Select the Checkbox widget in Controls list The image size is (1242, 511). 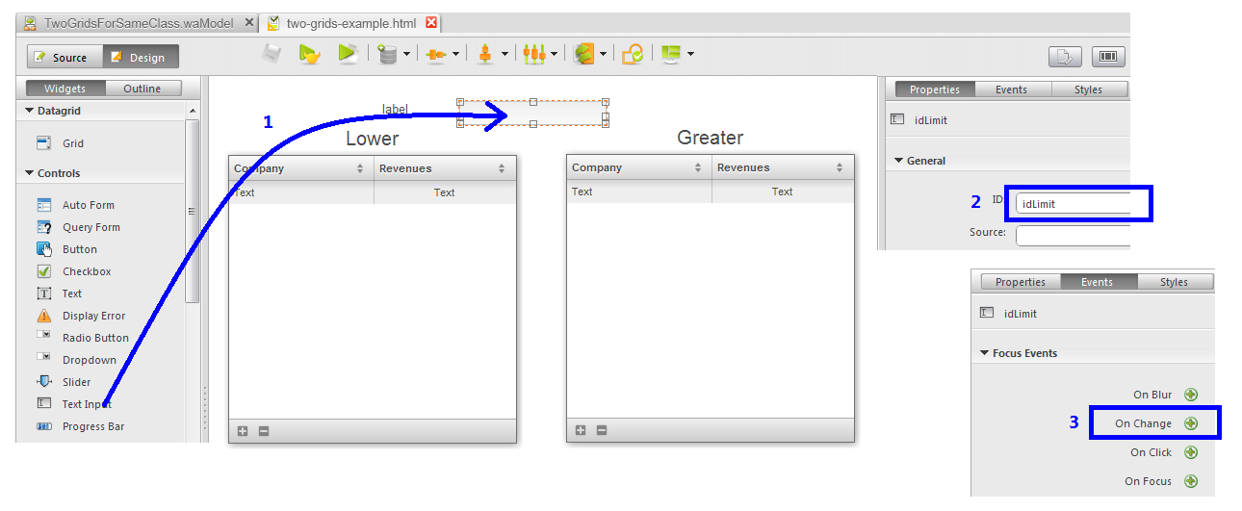tap(86, 271)
